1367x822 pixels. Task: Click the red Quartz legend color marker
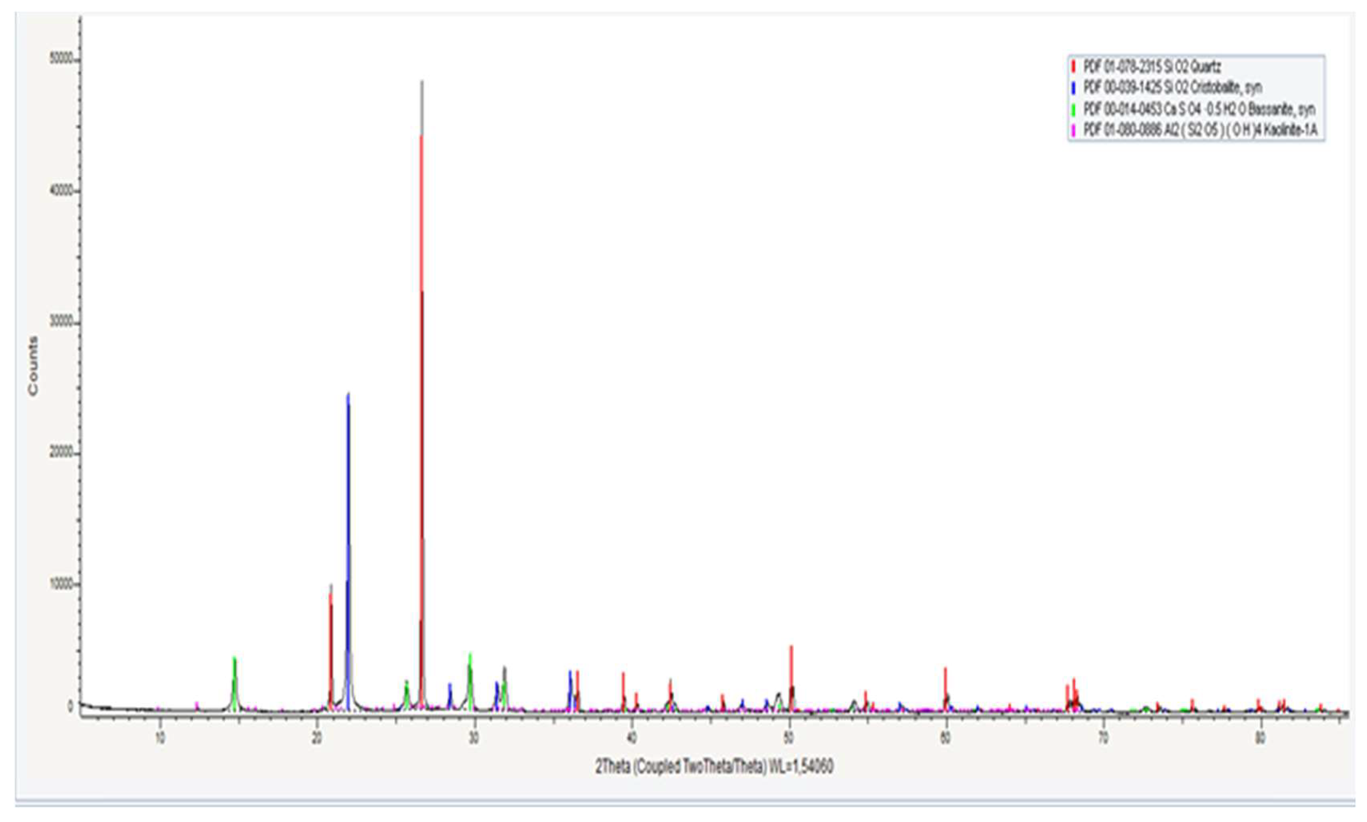(1073, 67)
